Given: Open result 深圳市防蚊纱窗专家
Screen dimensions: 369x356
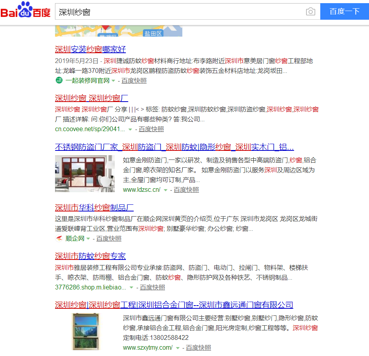Looking at the screenshot, I should [x=90, y=256].
